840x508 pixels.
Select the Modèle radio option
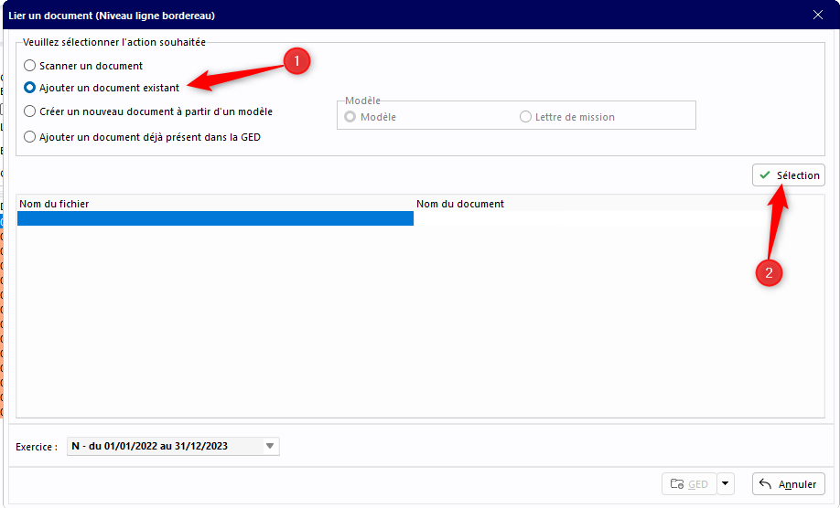click(350, 117)
